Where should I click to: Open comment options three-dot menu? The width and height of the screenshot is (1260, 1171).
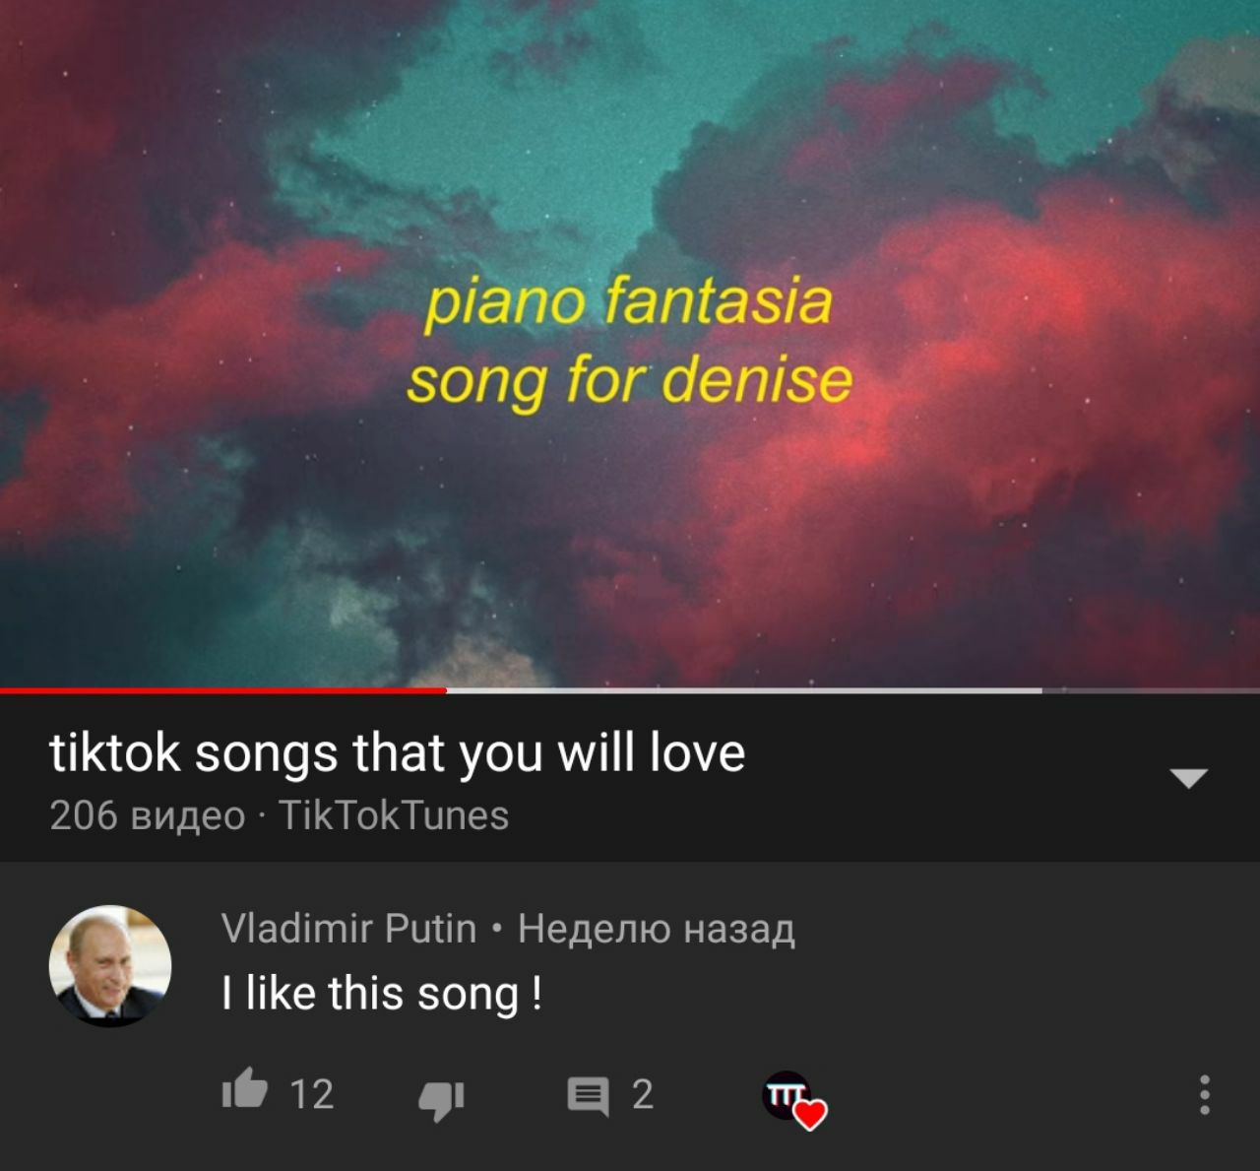(1203, 1095)
